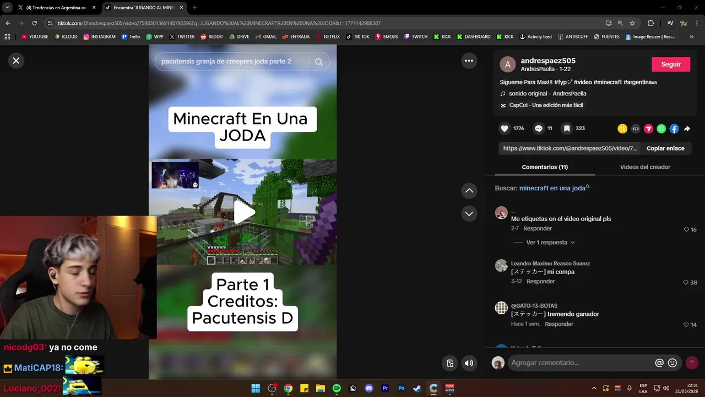Image resolution: width=705 pixels, height=397 pixels.
Task: Open the three-dot more options menu
Action: coord(469,61)
